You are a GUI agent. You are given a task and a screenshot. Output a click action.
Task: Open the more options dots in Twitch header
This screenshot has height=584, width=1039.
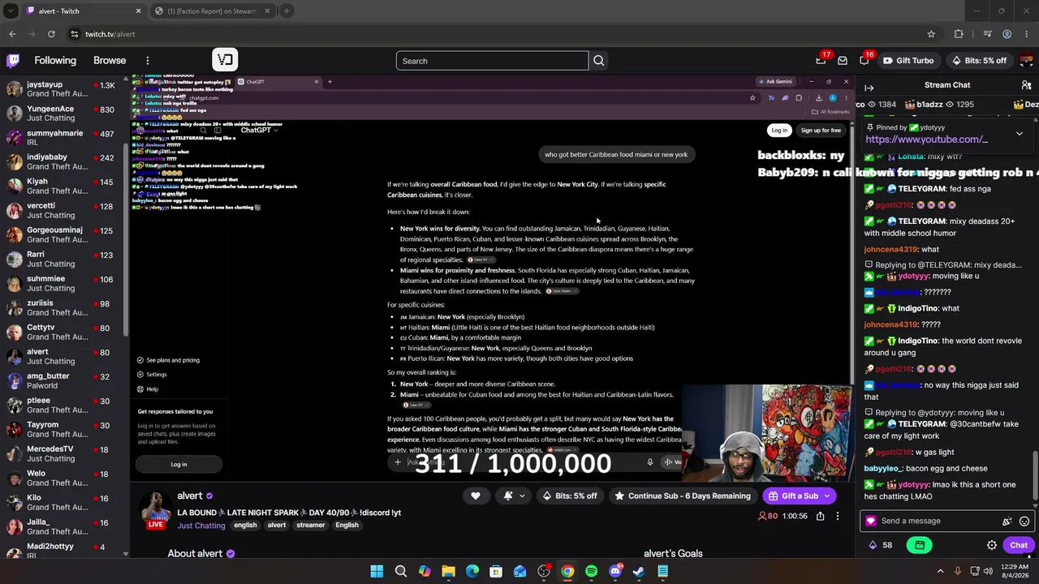[148, 61]
